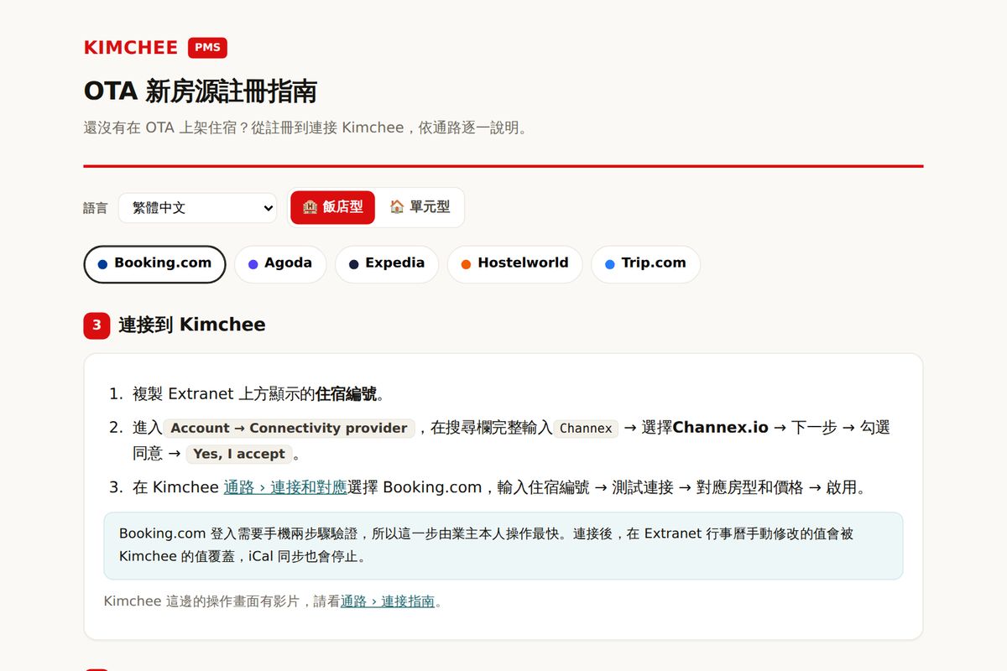Select the 飯店型 property type toggle
1007x671 pixels.
coord(333,207)
